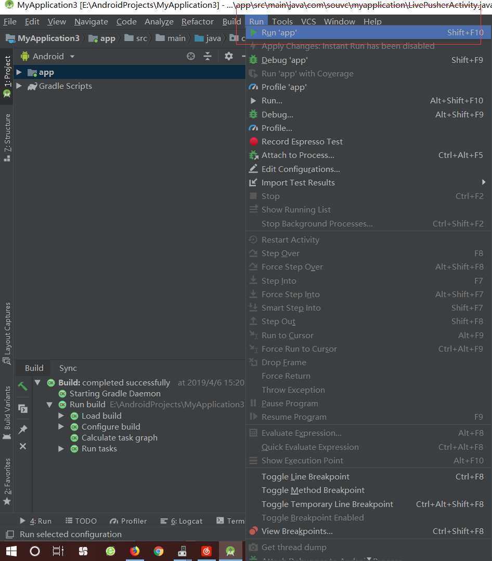492x561 pixels.
Task: Click the pin tab icon in Build panel
Action: point(22,429)
